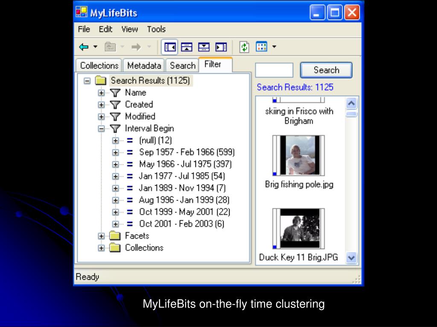Screen dimensions: 437x327
Task: Open the back arrow history dropdown
Action: tap(95, 47)
